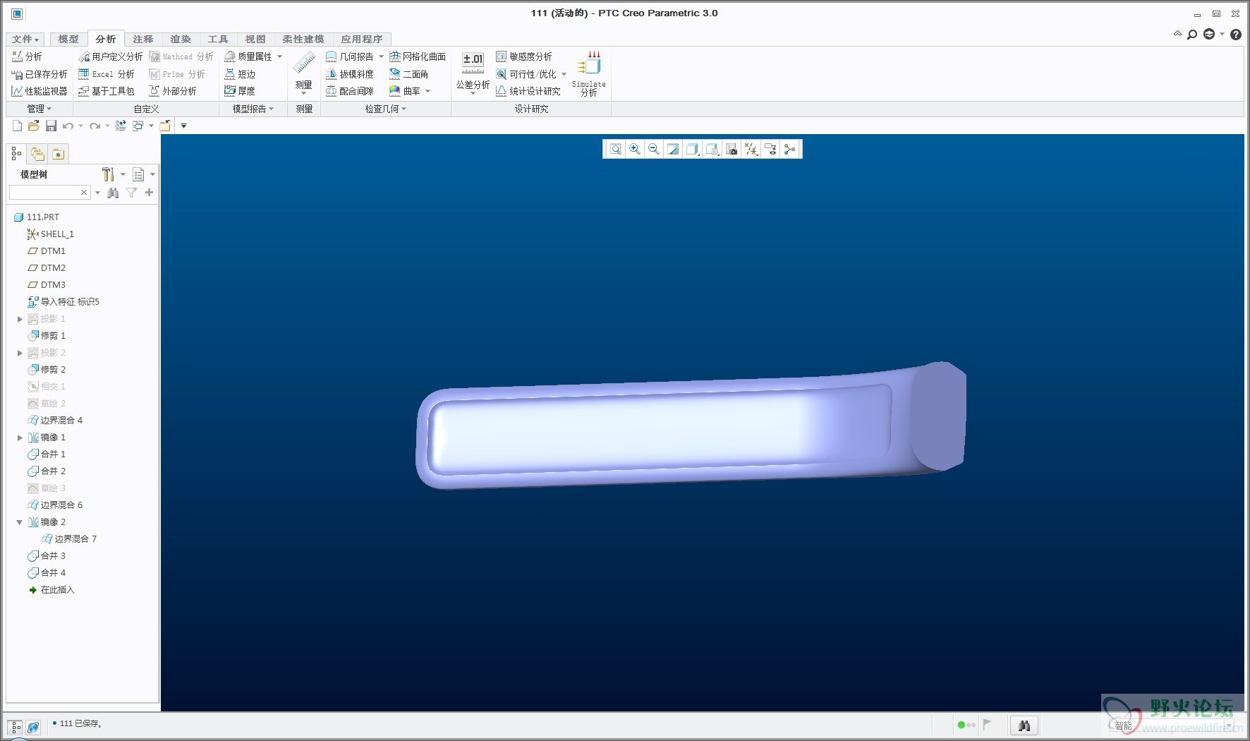Click the Refit view icon
Image resolution: width=1250 pixels, height=741 pixels.
pos(616,149)
